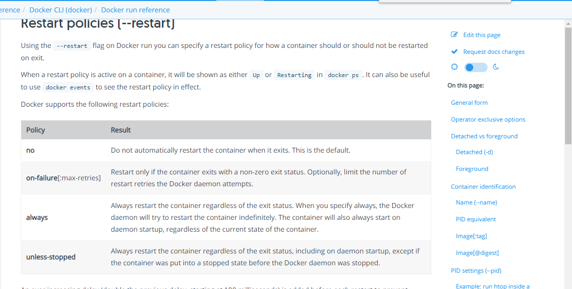Click the checkmark icon beside Request docs changes

(x=454, y=52)
